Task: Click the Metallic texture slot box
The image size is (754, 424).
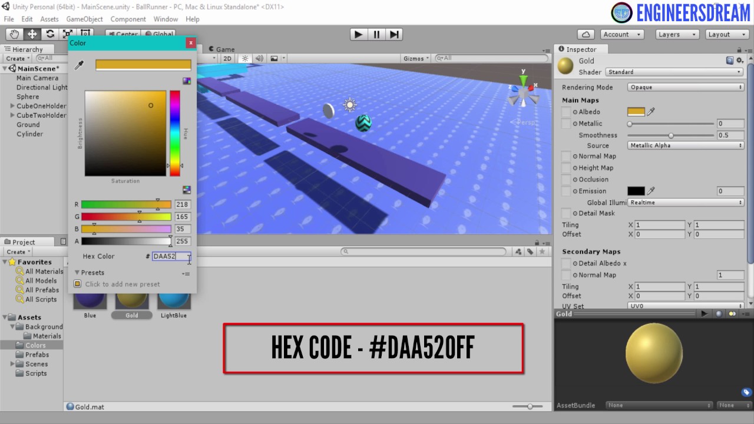Action: coord(566,124)
